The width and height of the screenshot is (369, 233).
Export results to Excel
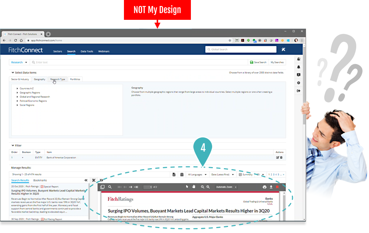pos(174,175)
